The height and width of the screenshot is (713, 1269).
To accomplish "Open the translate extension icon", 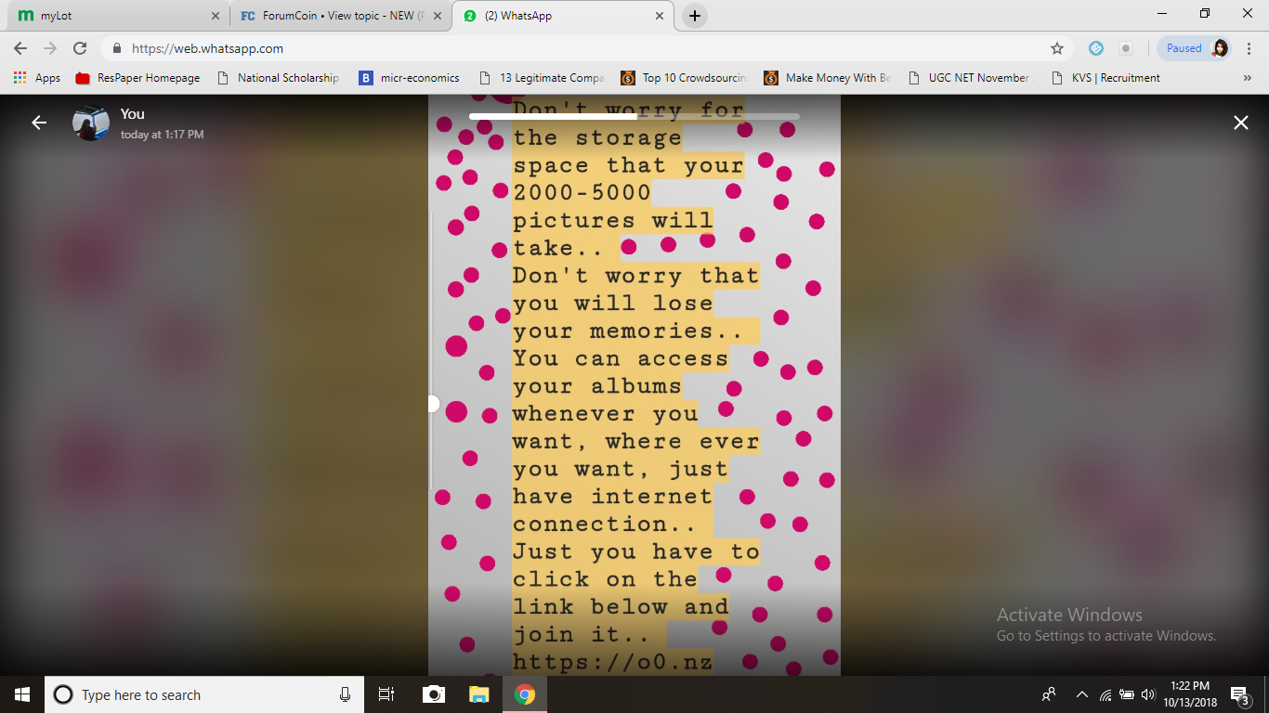I will [1095, 47].
